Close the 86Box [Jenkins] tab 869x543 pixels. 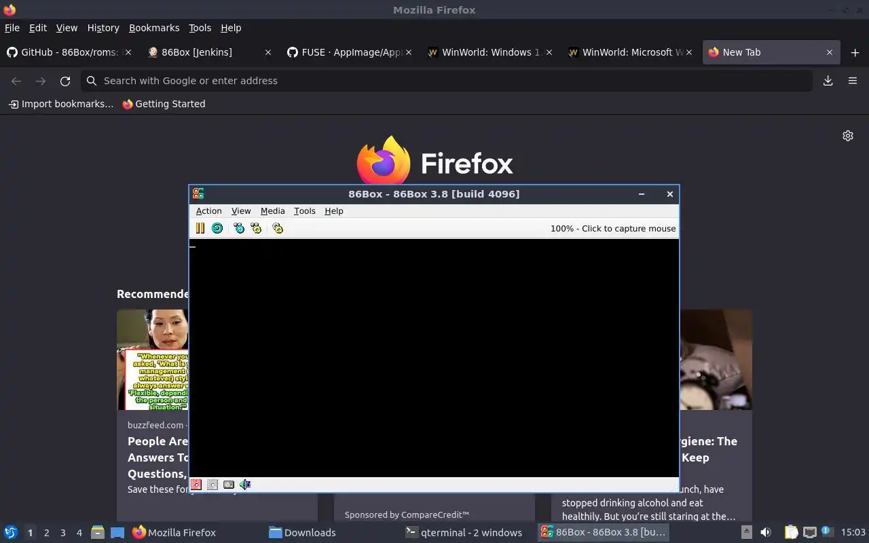click(268, 52)
